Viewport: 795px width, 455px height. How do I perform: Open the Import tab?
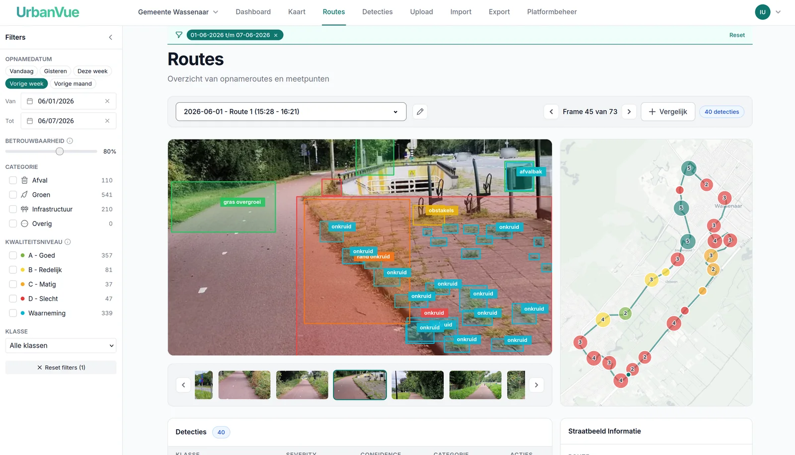(x=461, y=12)
